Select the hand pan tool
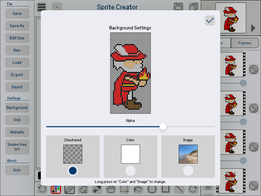The width and height of the screenshot is (261, 196). (x=111, y=189)
